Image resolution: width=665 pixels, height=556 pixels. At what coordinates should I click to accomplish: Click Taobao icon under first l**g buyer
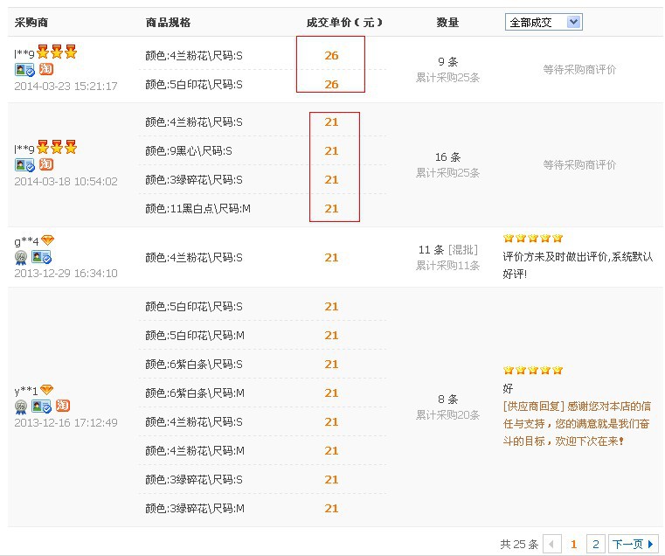(x=46, y=69)
